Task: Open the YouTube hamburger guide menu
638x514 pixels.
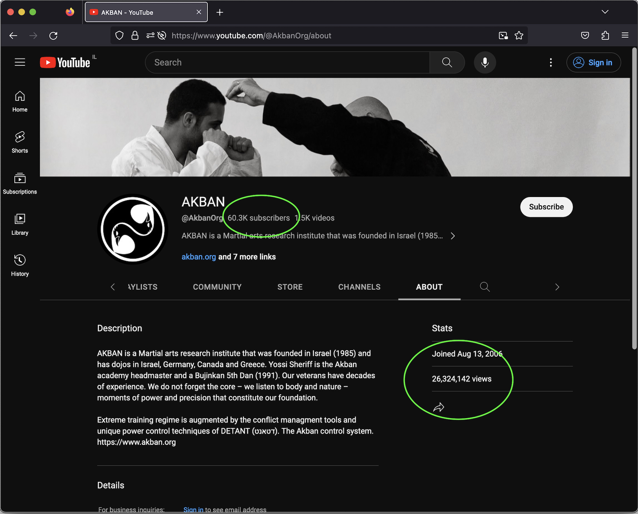Action: coord(20,62)
